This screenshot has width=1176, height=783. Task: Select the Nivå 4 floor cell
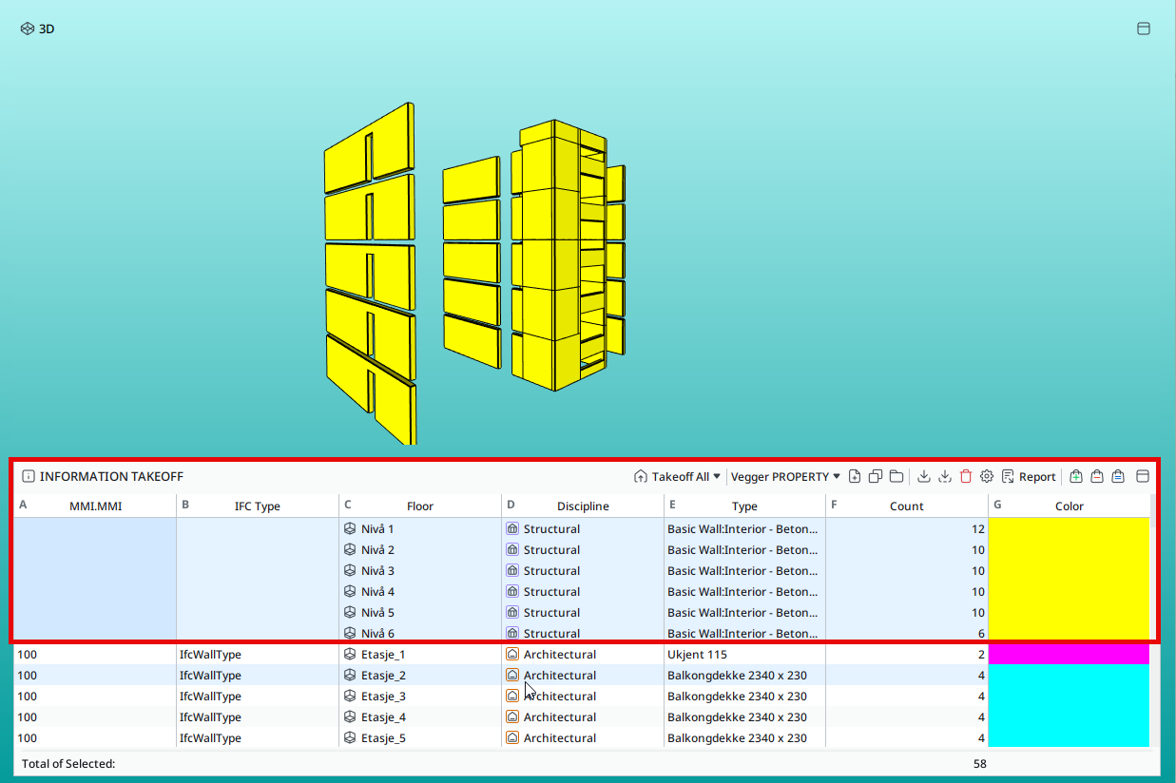[420, 592]
